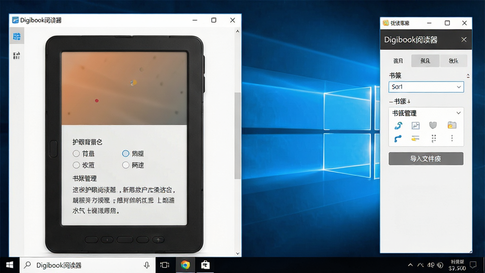Minimize the right side panel window
The image size is (485, 273).
(x=429, y=23)
